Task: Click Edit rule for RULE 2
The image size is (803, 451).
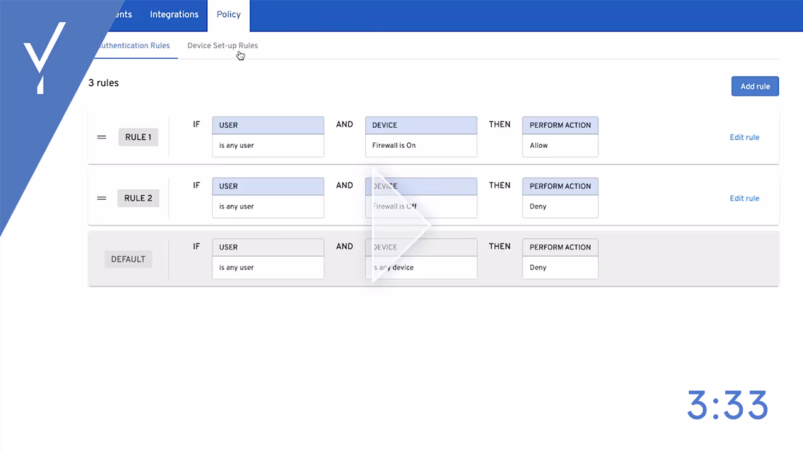Action: tap(745, 198)
